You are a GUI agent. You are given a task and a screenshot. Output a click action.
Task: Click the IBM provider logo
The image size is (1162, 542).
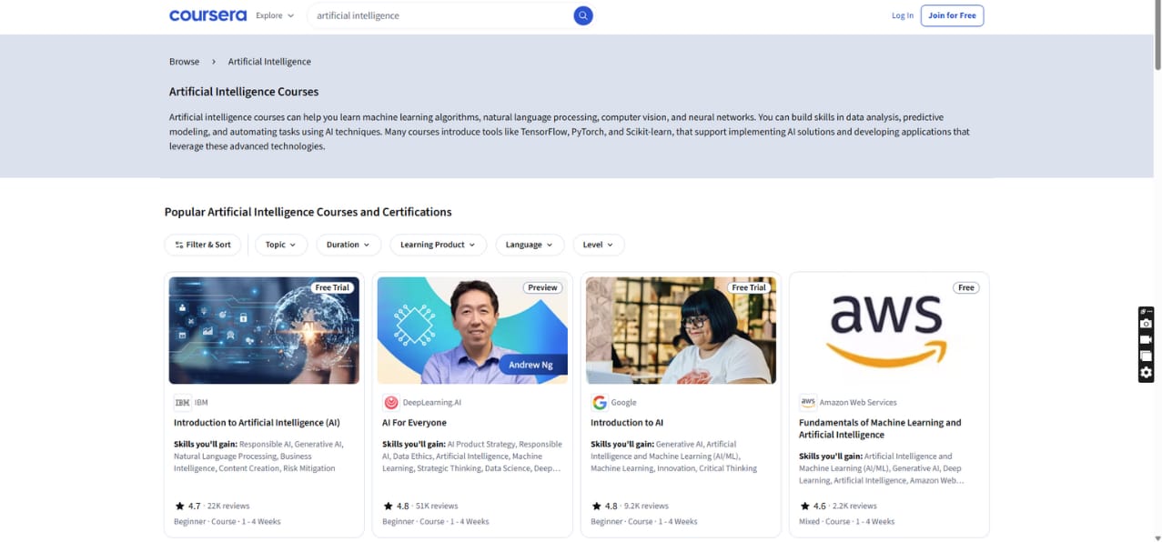point(182,402)
